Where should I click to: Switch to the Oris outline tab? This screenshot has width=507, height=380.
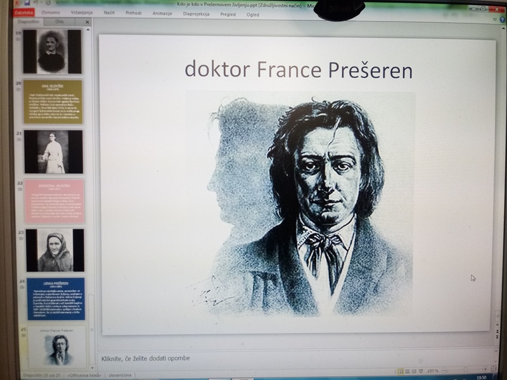coord(60,22)
